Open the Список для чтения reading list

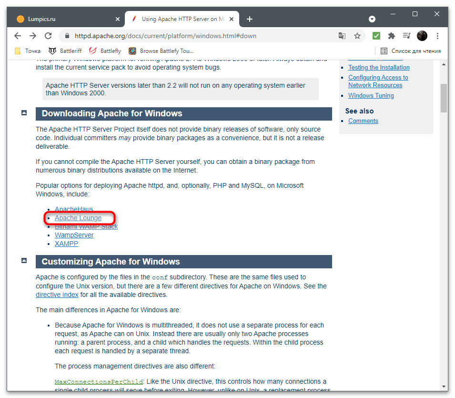click(411, 51)
